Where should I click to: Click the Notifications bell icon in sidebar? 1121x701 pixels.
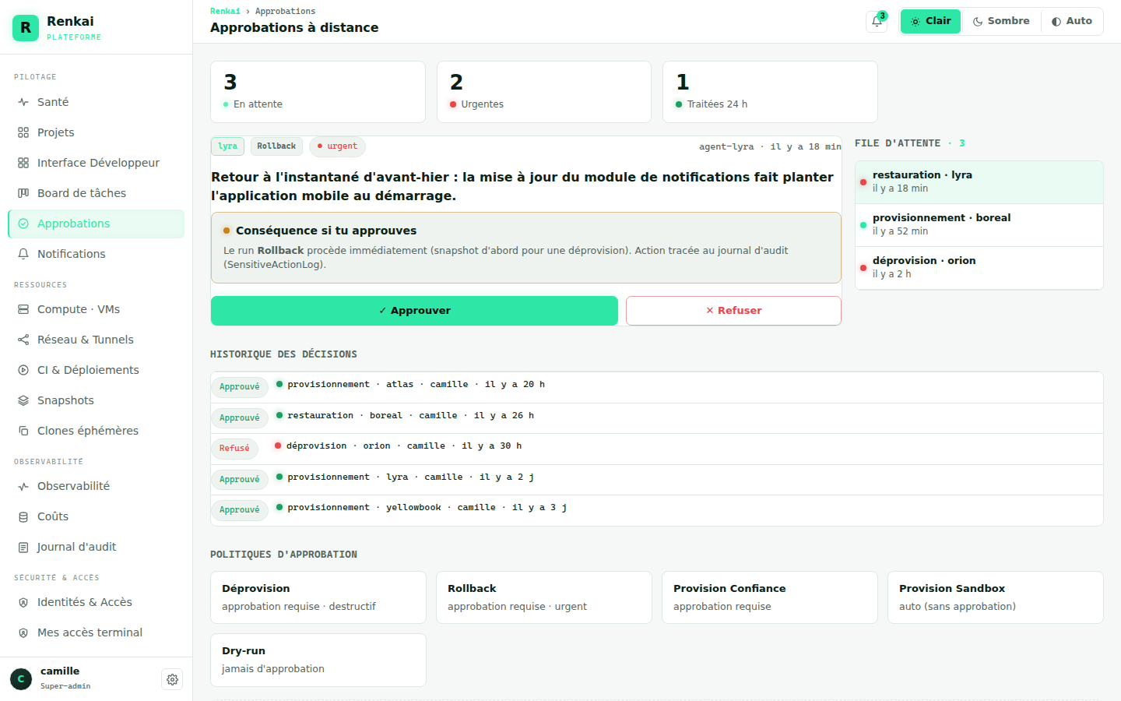click(x=23, y=254)
